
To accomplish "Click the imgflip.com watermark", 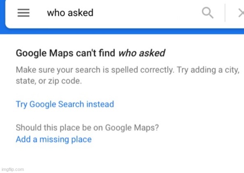I will (13, 169).
